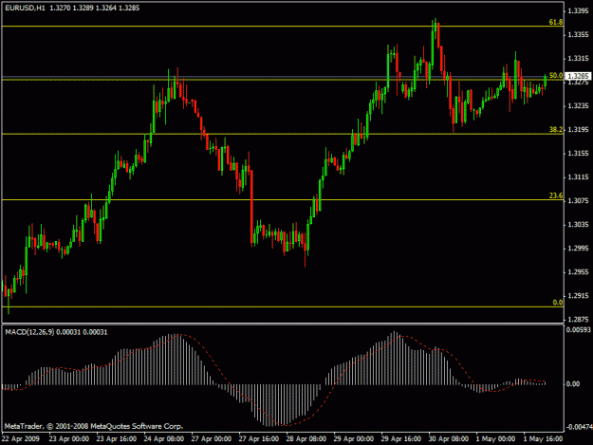Click the 24 Apr 08:00 time label

coord(164,439)
